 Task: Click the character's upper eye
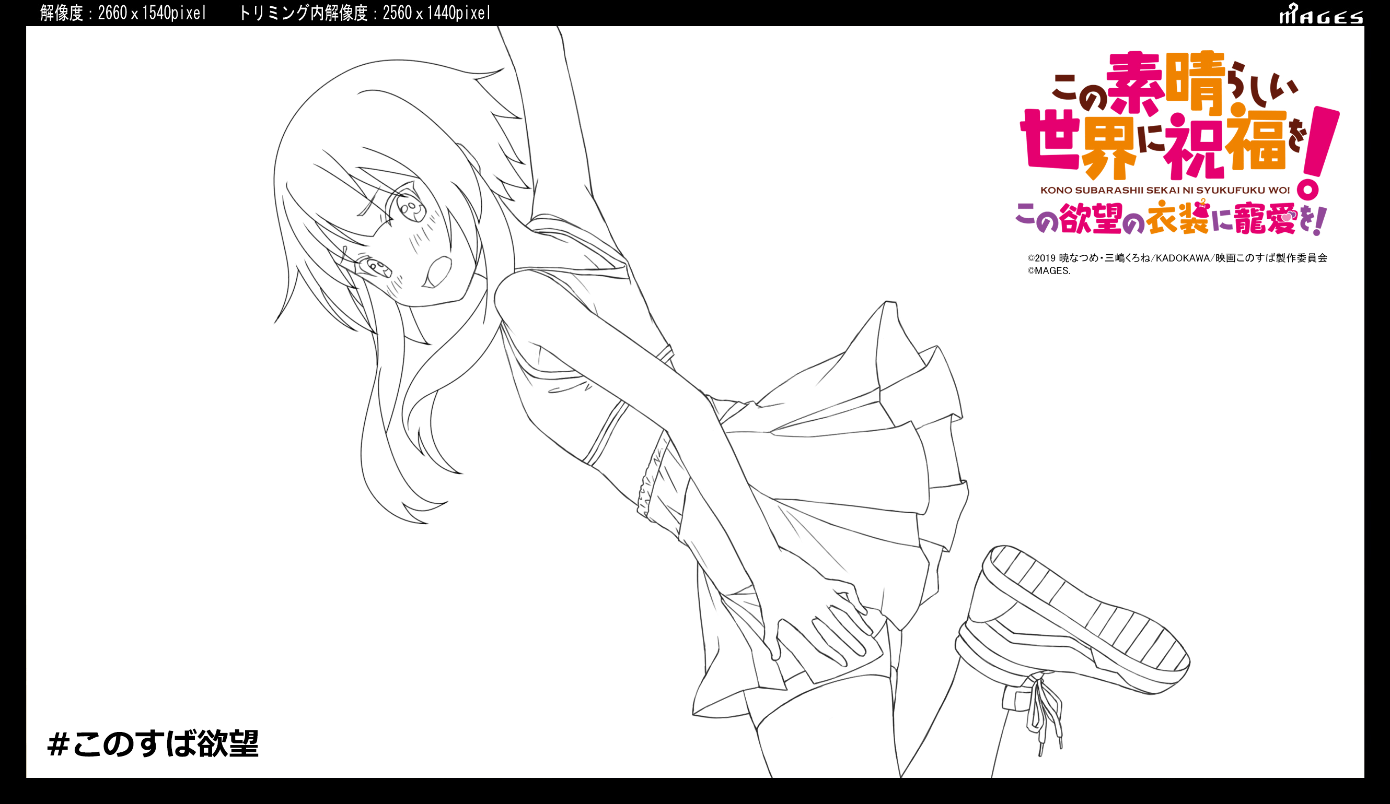pyautogui.click(x=412, y=208)
